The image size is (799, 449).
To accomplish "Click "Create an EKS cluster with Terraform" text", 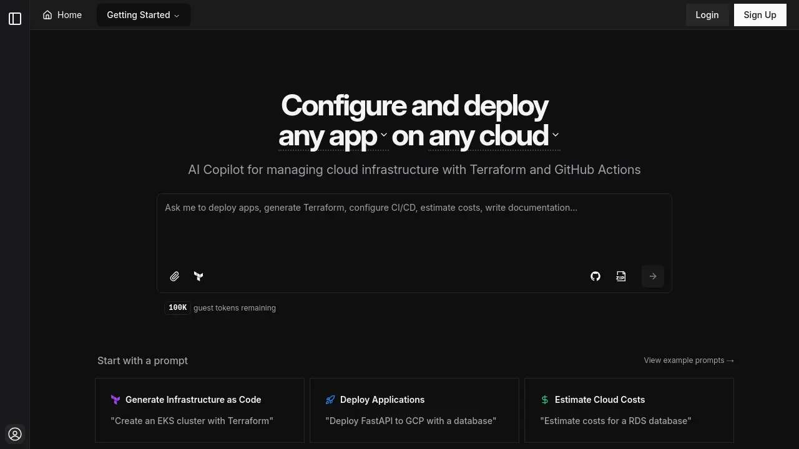I will [x=192, y=421].
